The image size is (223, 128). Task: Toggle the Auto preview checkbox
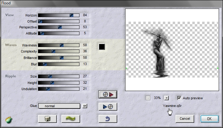pos(179,98)
